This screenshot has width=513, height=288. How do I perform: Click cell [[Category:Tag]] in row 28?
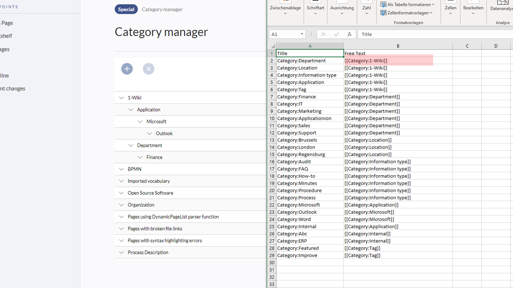(398, 248)
